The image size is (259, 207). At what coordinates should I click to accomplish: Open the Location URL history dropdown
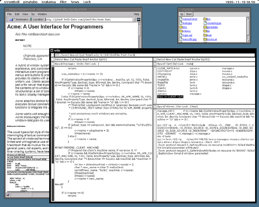(x=134, y=20)
